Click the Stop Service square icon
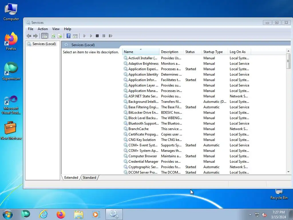Image resolution: width=293 pixels, height=220 pixels. (x=97, y=36)
